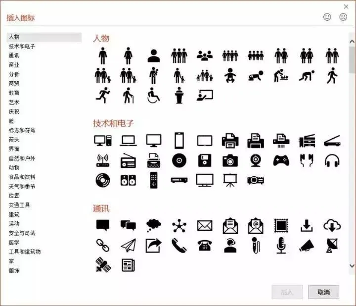Screen dimensions: 356x306
Task: Open the 自然和户外 category
Action: 22,158
